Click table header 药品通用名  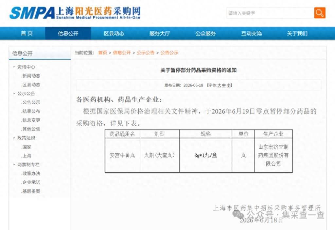click(x=122, y=134)
